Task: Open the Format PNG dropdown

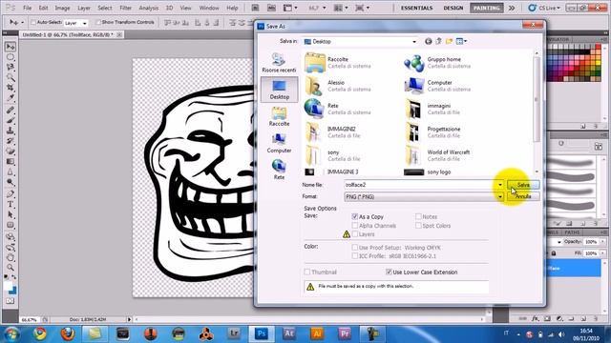Action: 500,197
